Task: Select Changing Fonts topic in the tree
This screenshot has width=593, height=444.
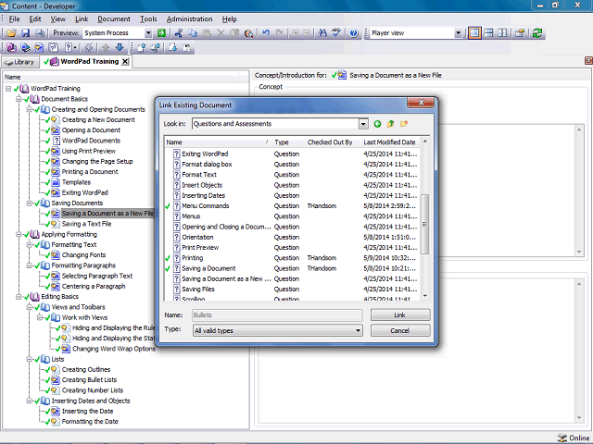Action: point(83,255)
